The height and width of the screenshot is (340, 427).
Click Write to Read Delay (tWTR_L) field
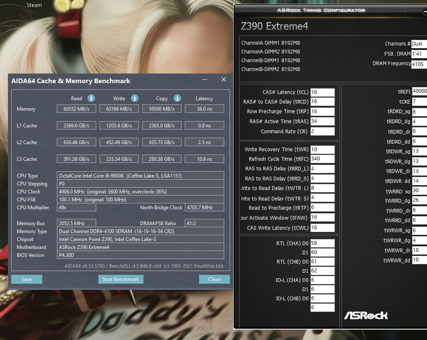[322, 188]
